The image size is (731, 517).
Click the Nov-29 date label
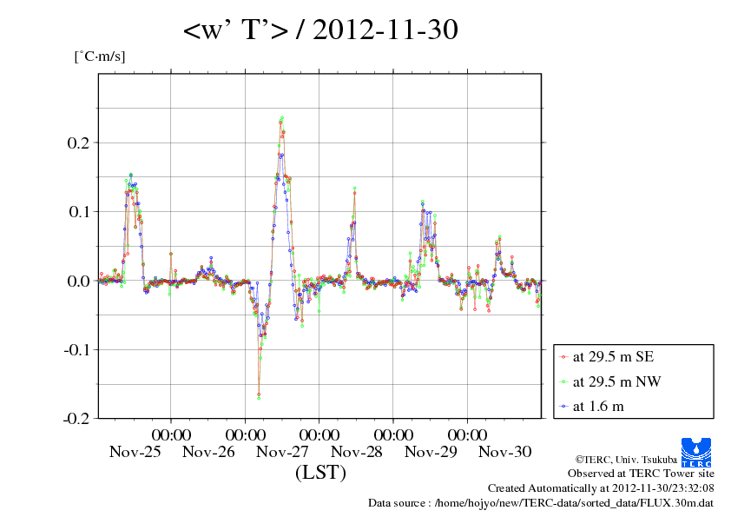431,452
